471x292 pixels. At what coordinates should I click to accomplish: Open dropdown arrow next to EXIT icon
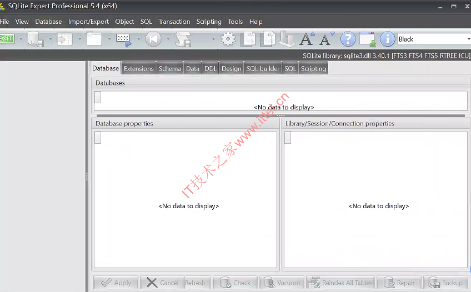pyautogui.click(x=21, y=39)
